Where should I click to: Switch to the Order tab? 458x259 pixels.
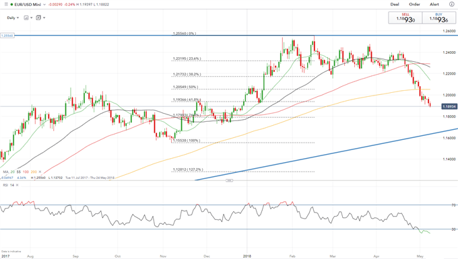click(x=414, y=5)
